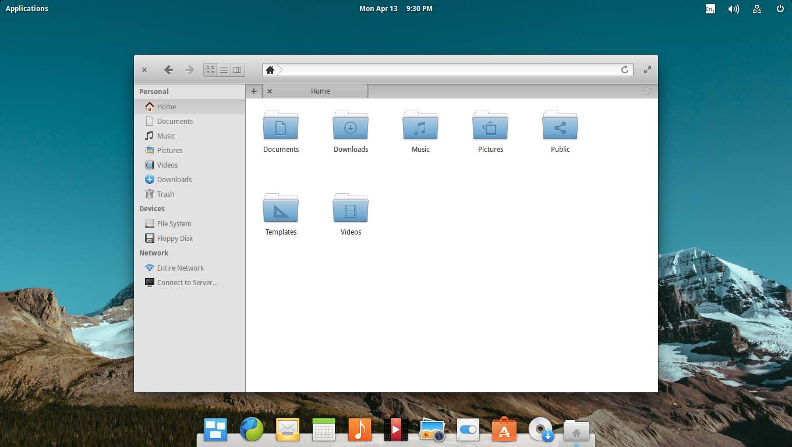Launch the Videos app from dock

396,430
